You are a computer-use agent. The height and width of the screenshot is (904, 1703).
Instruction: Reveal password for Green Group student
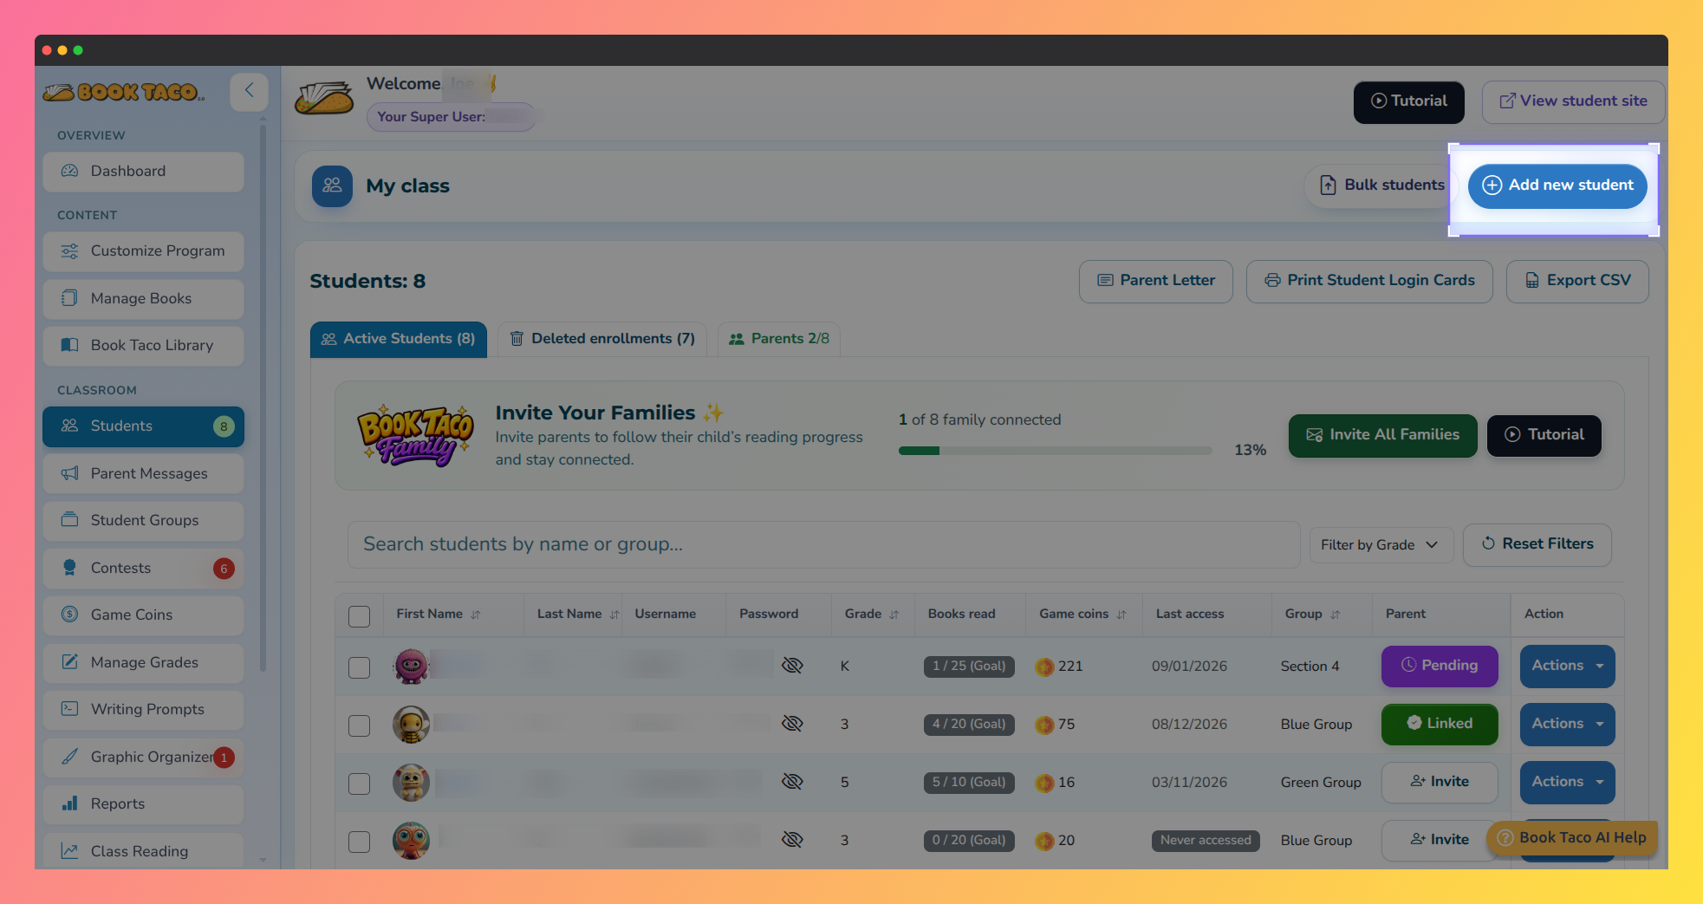pyautogui.click(x=792, y=782)
